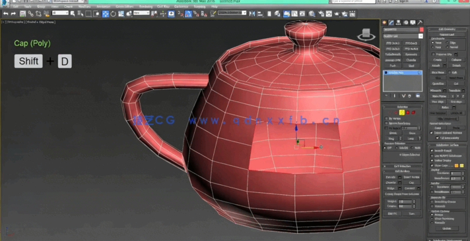Click the first Show Cage color swatch
Viewport: 470px width, 241px height.
[x=457, y=166]
